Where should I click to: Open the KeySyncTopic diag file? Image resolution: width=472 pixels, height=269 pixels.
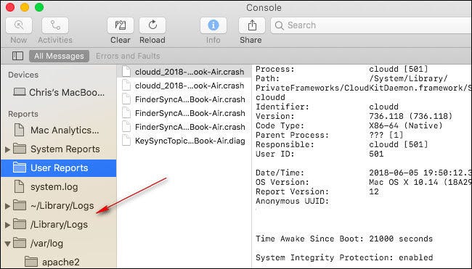(184, 141)
